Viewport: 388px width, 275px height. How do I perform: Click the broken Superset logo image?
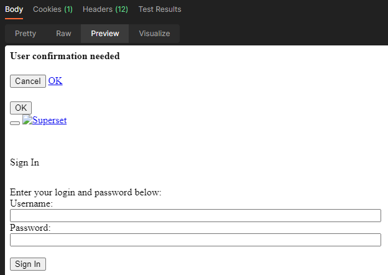click(x=27, y=120)
